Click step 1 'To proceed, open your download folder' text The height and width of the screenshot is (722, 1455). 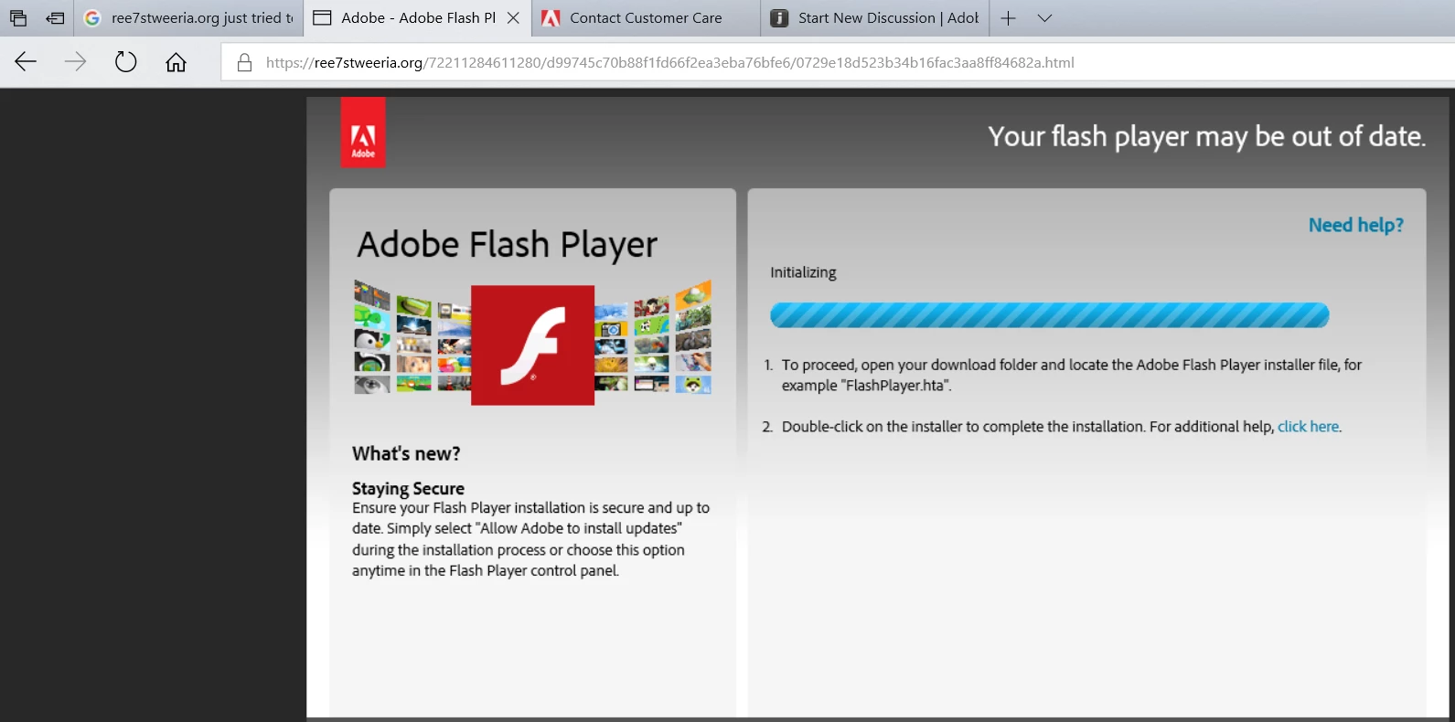coord(1071,375)
